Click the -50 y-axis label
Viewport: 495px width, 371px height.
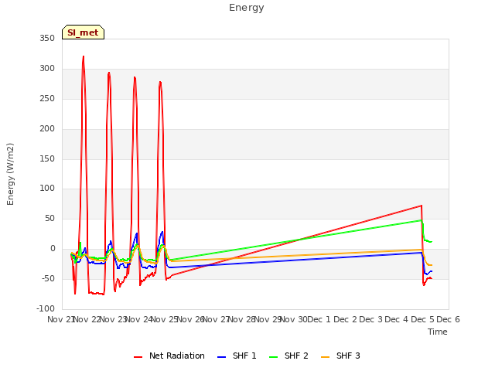tap(48, 278)
